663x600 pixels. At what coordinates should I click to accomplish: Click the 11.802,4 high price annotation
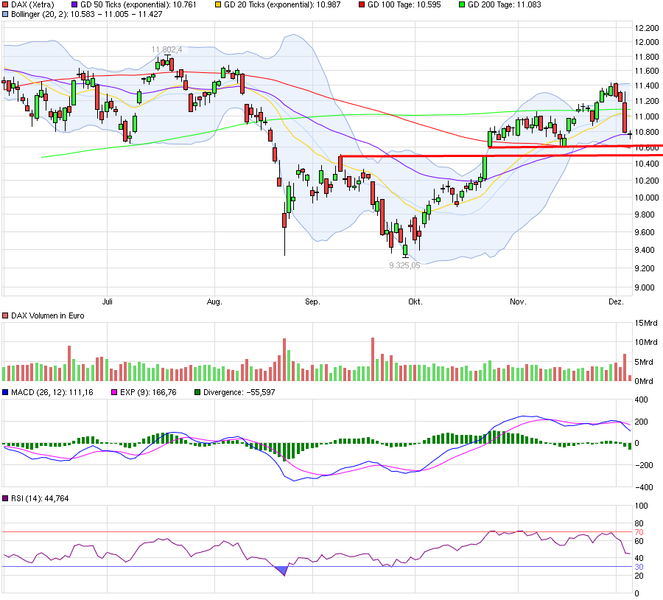tap(166, 49)
